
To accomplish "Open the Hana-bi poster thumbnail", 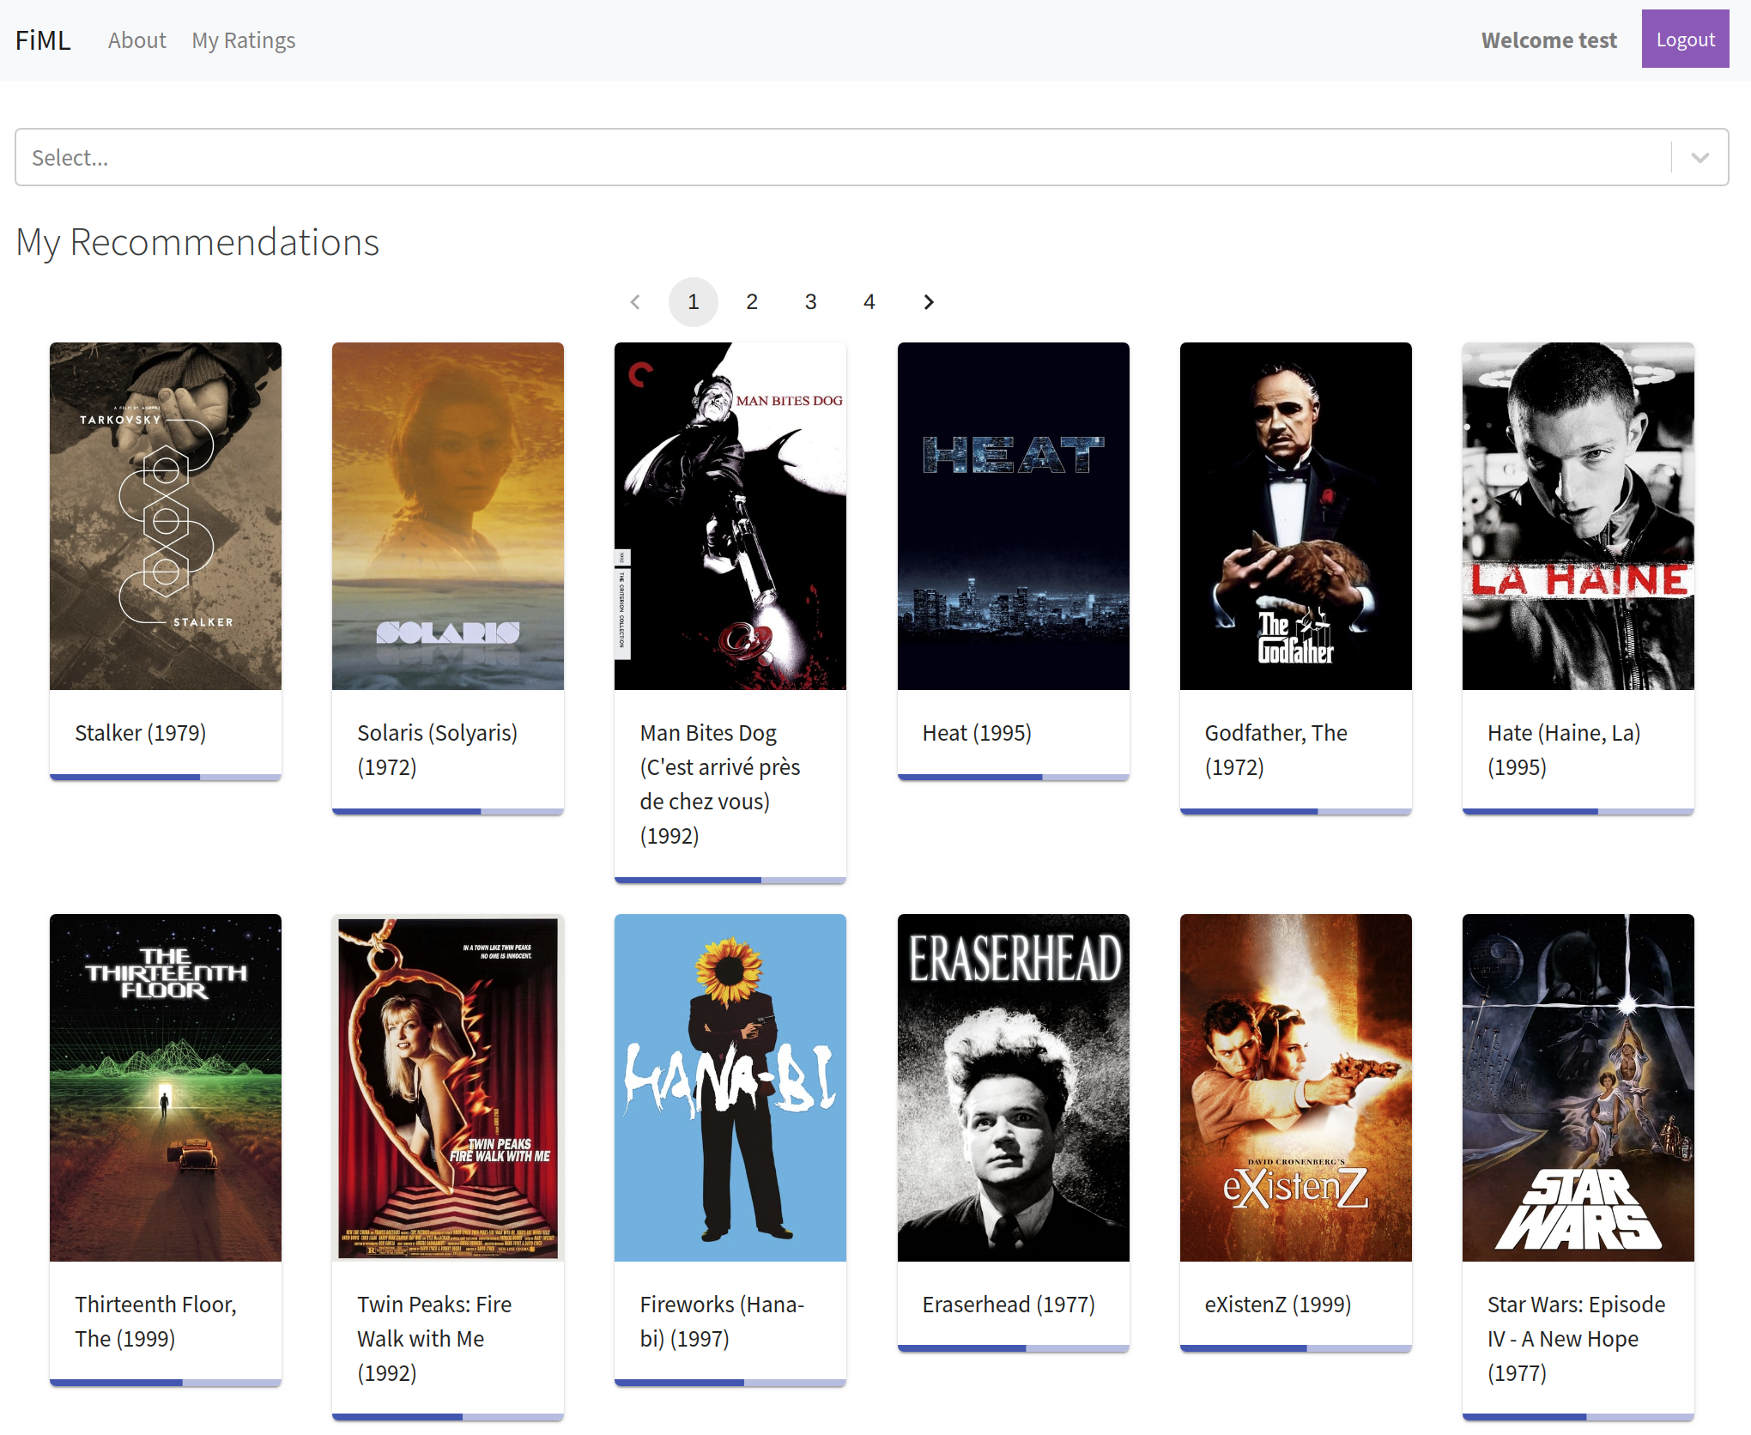I will 730,1087.
